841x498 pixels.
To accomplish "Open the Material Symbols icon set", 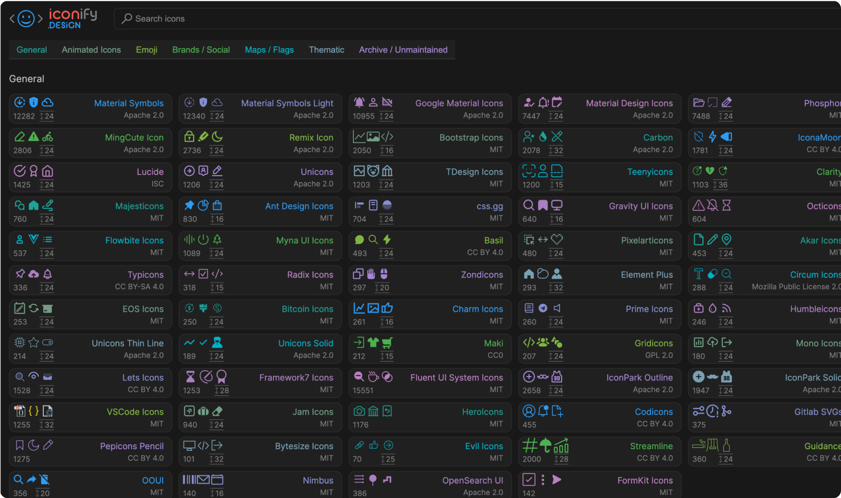I will (90, 108).
